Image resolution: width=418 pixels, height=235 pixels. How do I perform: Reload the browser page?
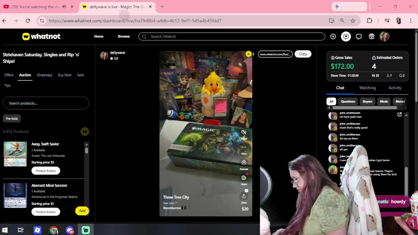tap(28, 21)
